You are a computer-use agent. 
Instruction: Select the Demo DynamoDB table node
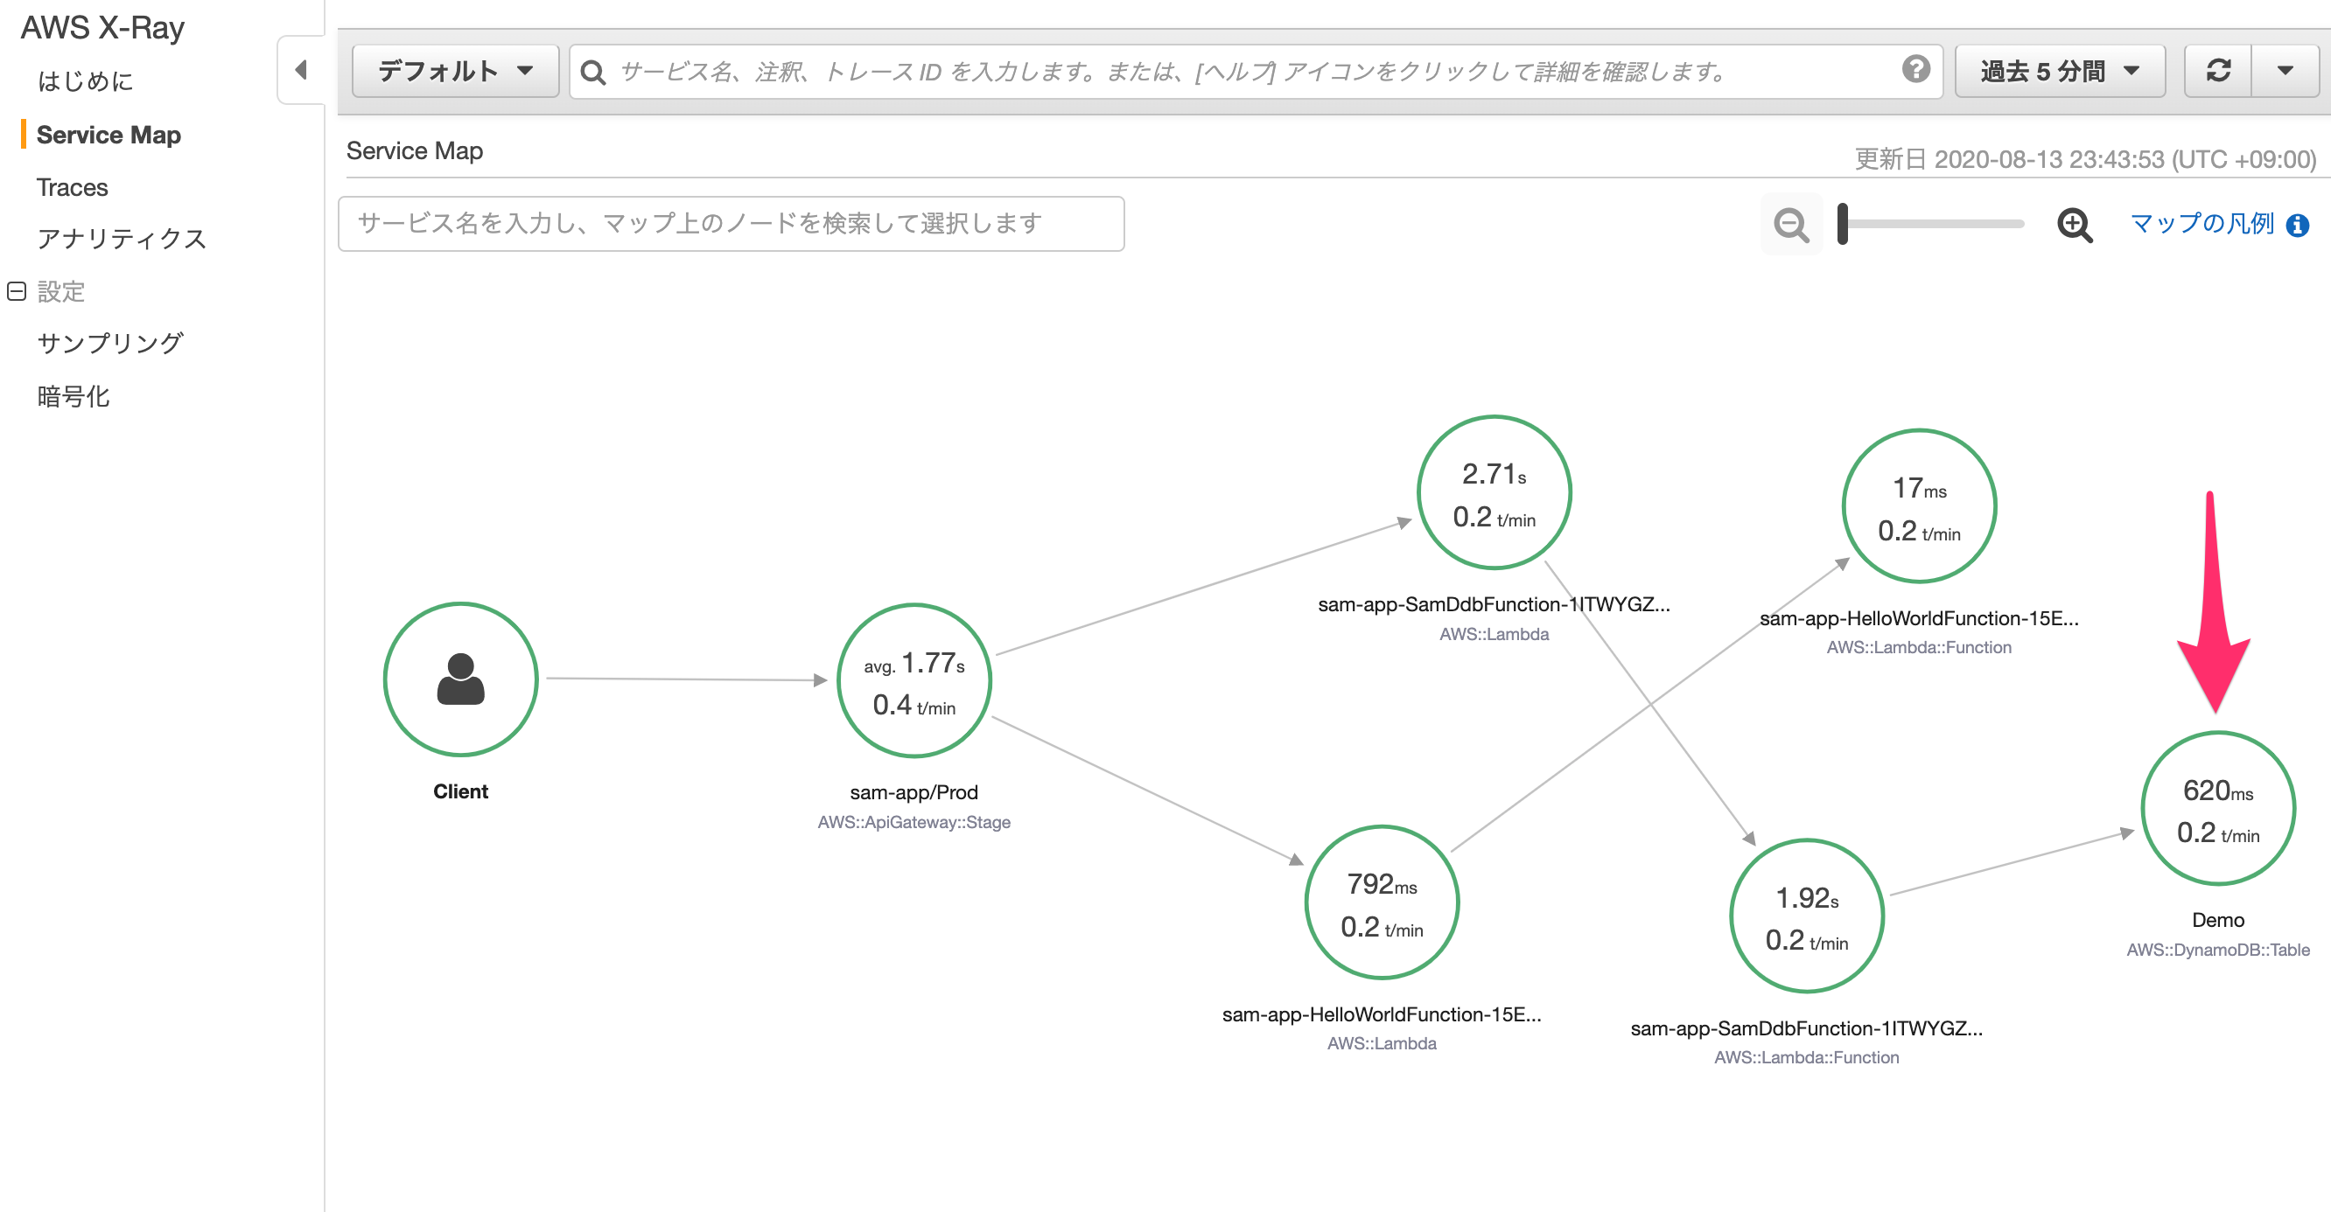tap(2218, 808)
